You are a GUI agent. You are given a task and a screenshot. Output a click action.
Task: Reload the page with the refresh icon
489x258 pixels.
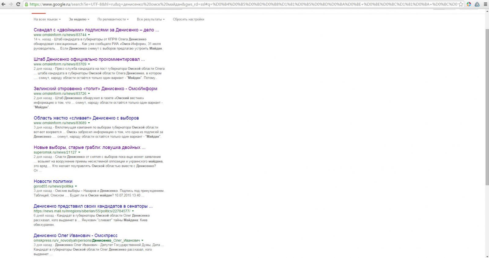coord(18,4)
